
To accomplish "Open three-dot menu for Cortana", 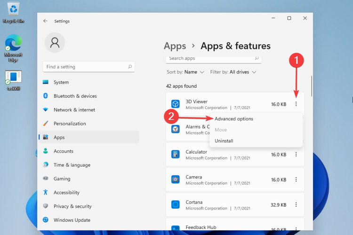I will [x=296, y=204].
